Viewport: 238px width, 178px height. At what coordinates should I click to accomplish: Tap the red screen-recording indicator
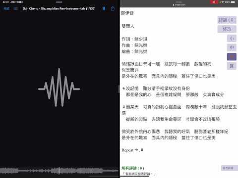(214, 2)
